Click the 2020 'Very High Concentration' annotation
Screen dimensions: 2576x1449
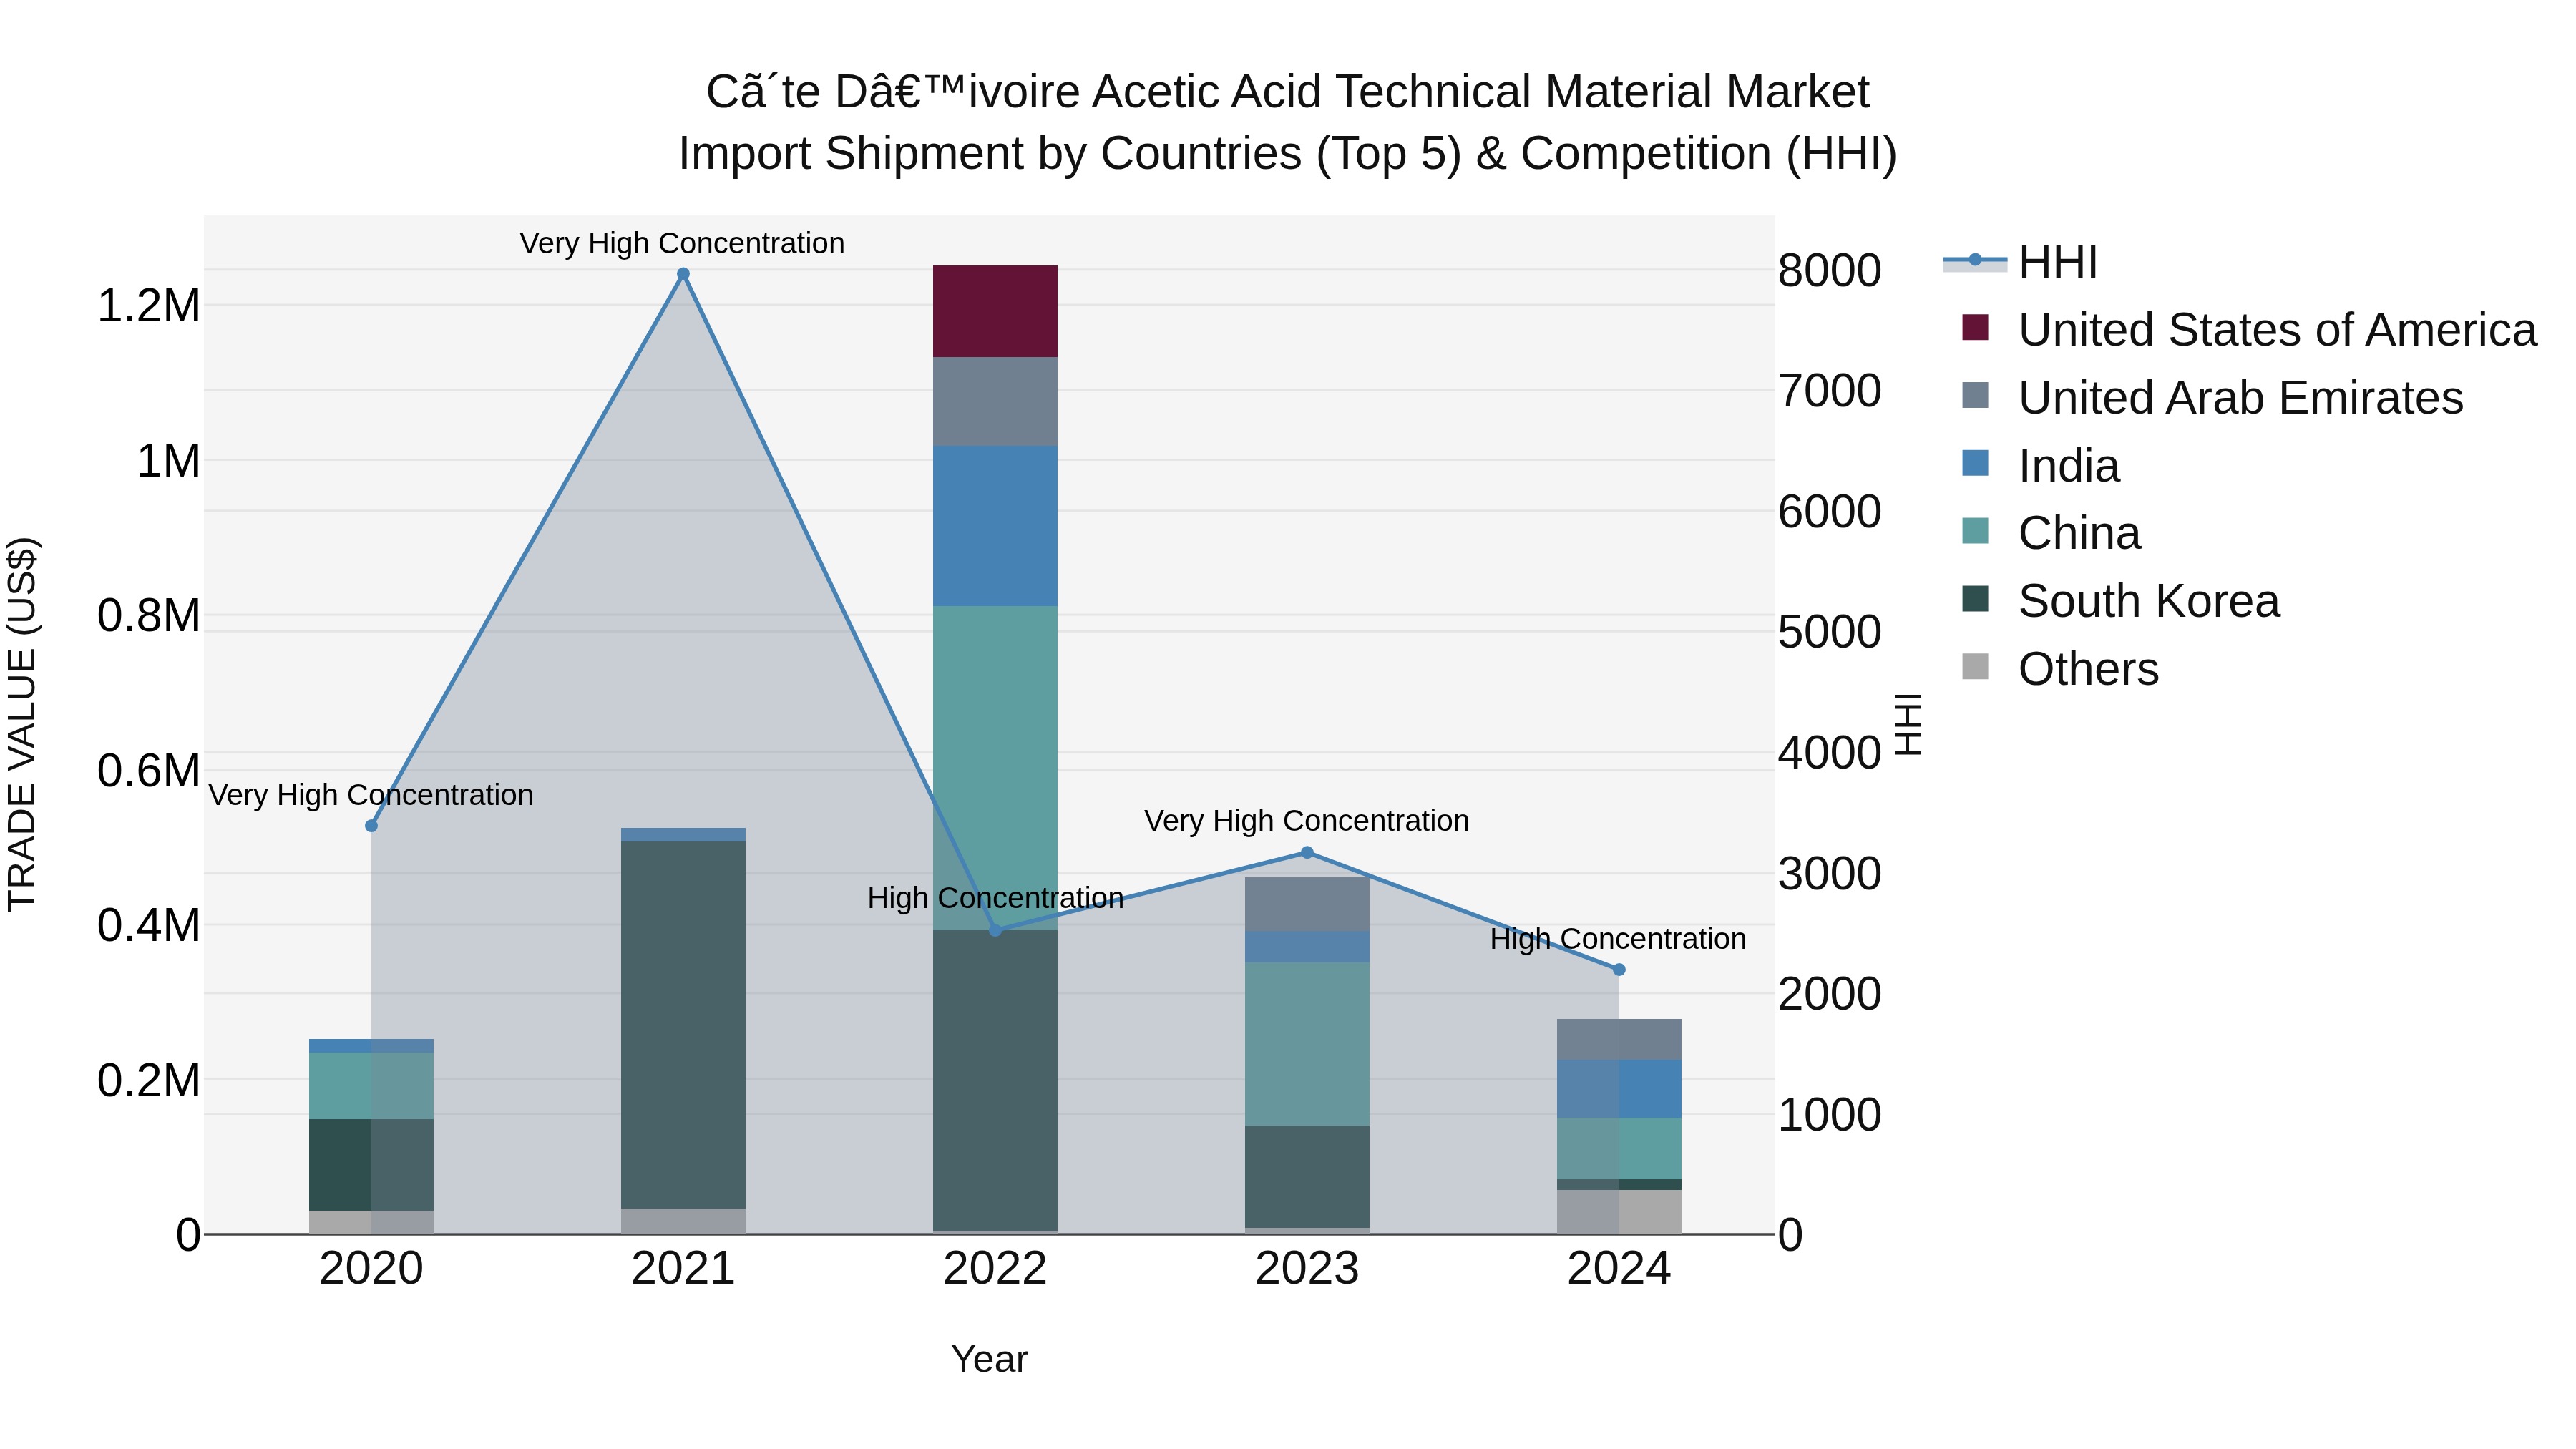pos(371,795)
